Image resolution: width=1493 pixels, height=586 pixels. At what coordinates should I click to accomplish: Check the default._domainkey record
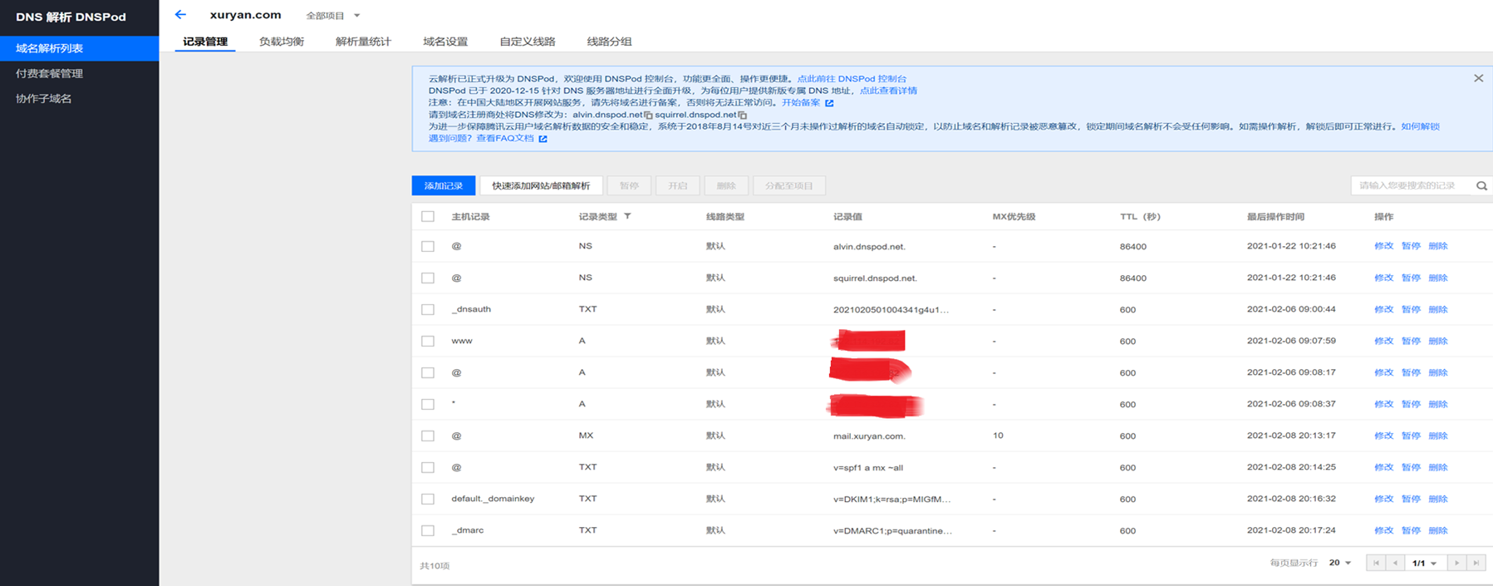(x=428, y=499)
